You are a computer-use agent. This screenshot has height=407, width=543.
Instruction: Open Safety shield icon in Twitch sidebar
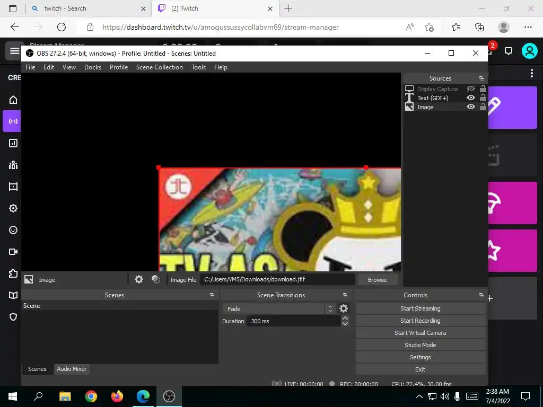click(13, 317)
